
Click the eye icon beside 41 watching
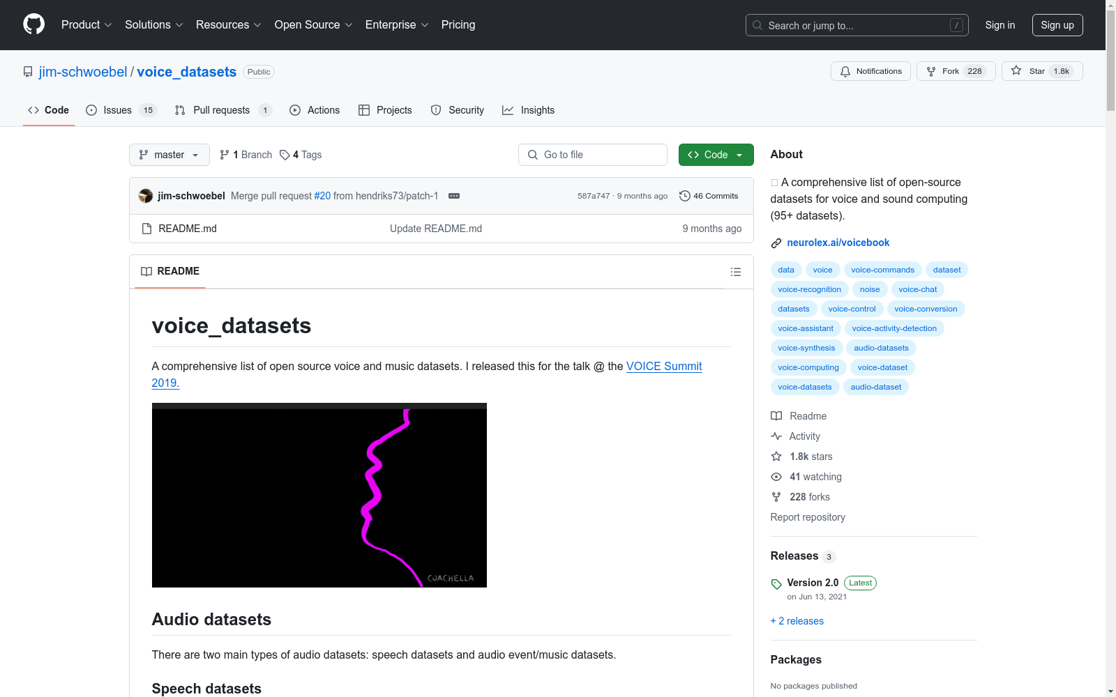pyautogui.click(x=776, y=477)
